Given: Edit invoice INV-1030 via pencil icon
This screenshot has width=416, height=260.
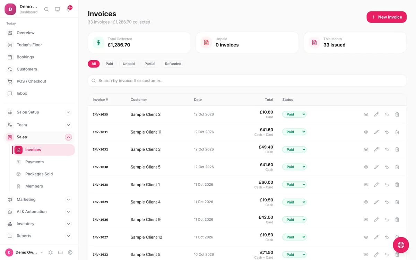Looking at the screenshot, I should (376, 167).
